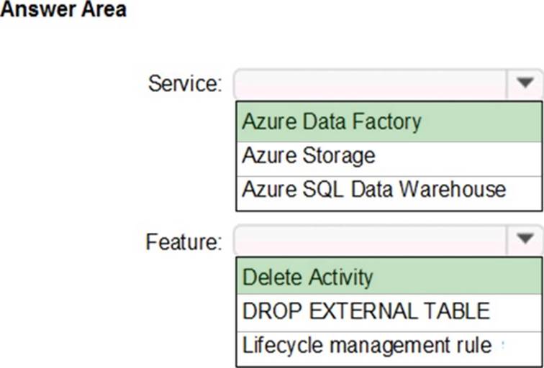
Task: Choose the DROP EXTERNAL TABLE option
Action: pos(366,310)
